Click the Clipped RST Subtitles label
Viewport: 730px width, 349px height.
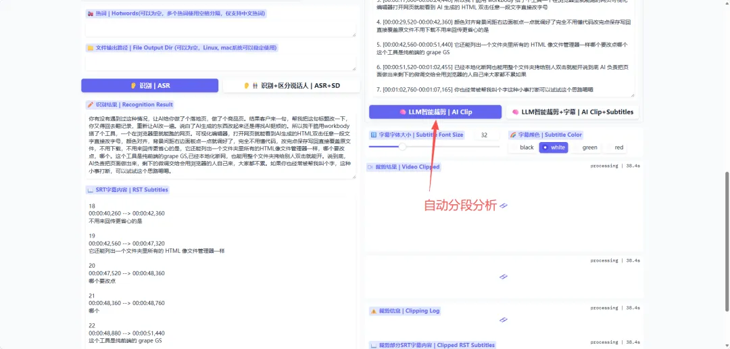point(432,345)
